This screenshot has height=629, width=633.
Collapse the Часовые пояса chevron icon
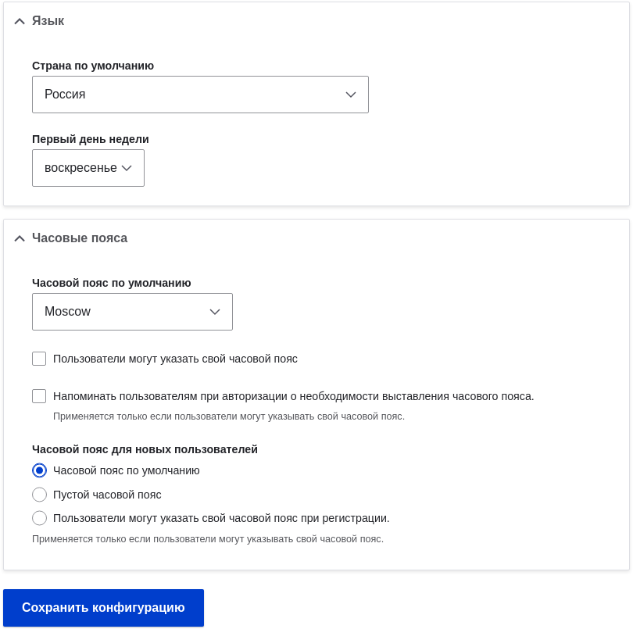click(x=20, y=238)
